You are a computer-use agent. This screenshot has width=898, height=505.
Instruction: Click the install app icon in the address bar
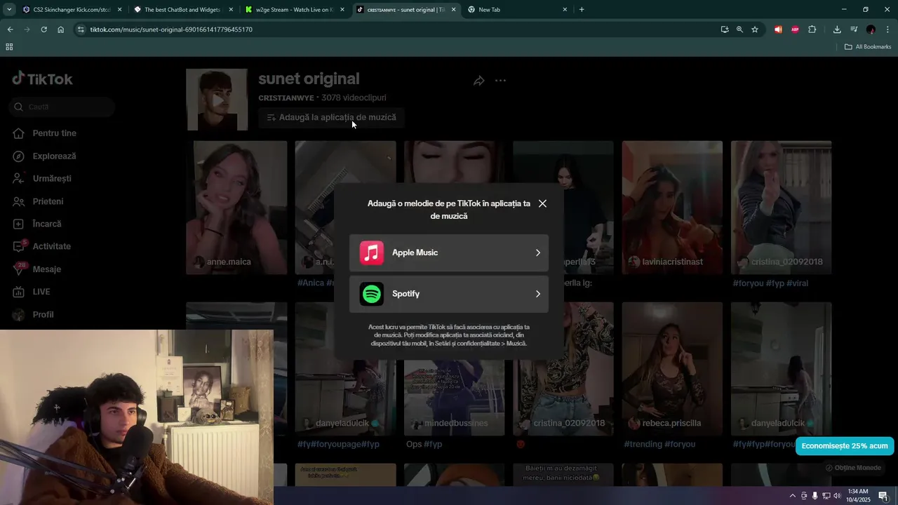tap(725, 29)
